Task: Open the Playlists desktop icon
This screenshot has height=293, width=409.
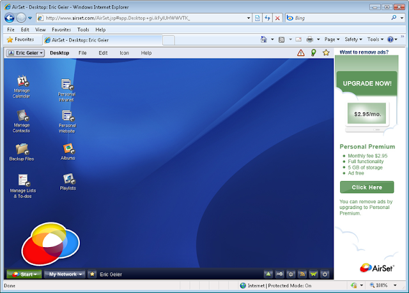Action: pyautogui.click(x=68, y=182)
